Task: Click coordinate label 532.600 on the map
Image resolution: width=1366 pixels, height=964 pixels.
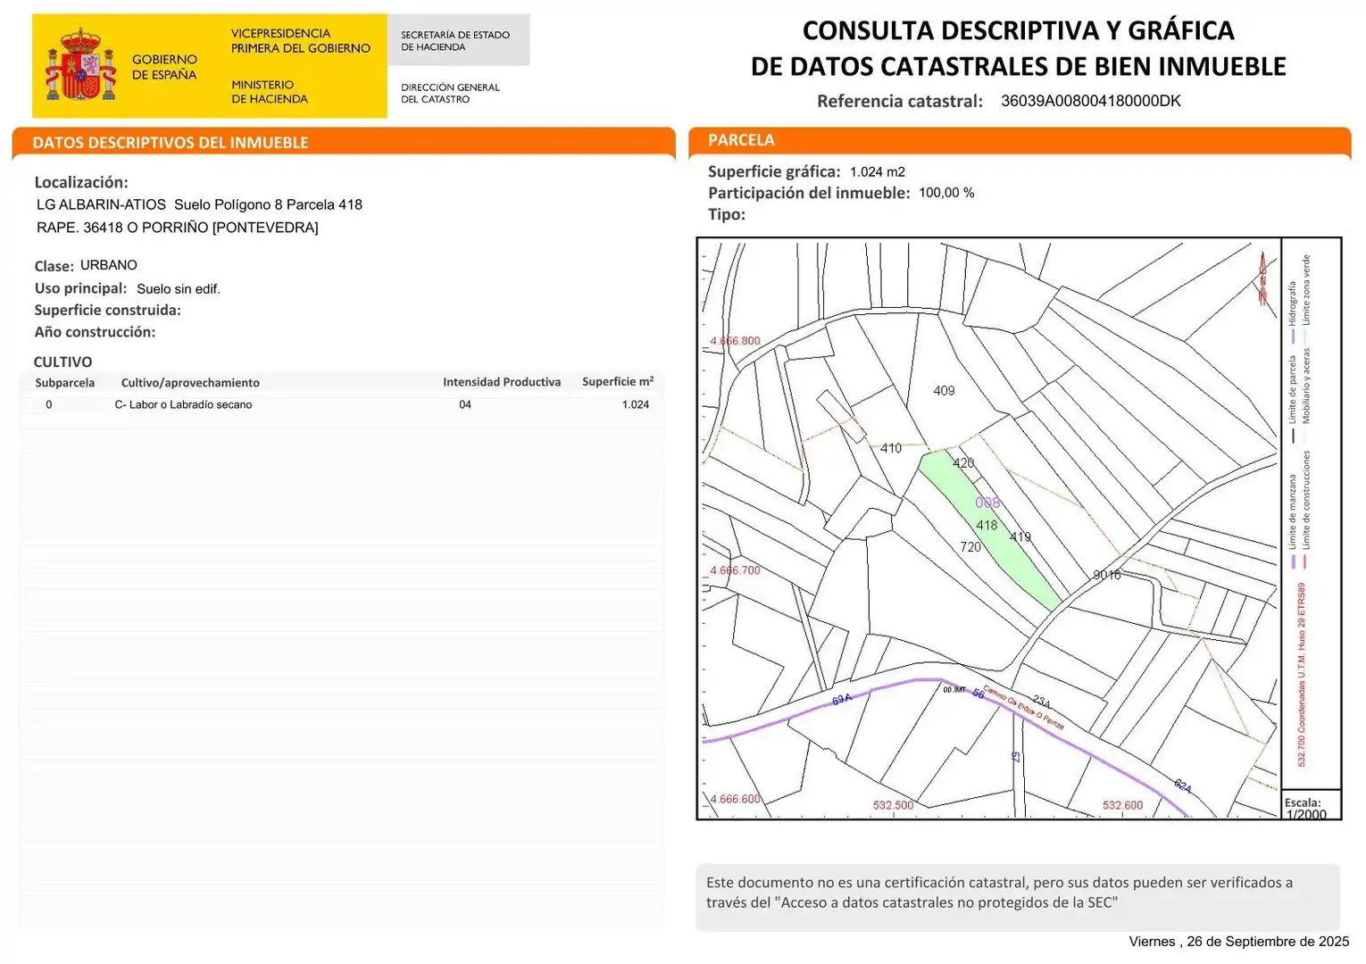Action: pos(1122,805)
